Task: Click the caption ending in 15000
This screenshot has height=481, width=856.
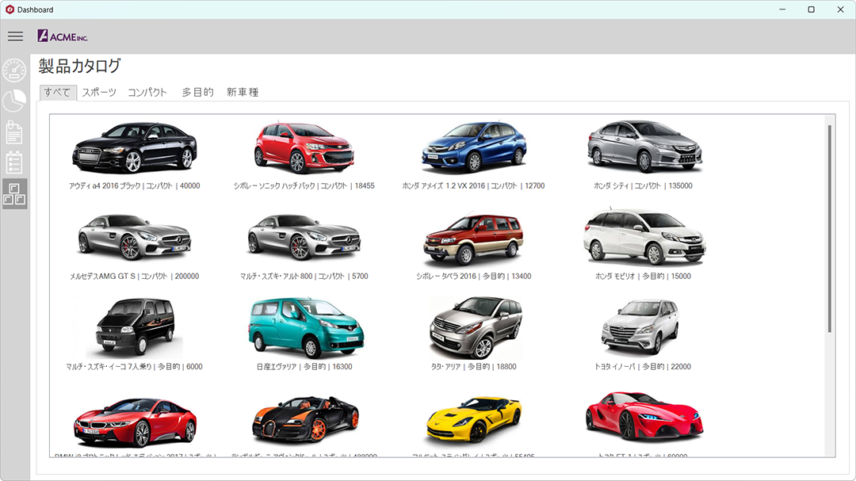Action: [643, 277]
